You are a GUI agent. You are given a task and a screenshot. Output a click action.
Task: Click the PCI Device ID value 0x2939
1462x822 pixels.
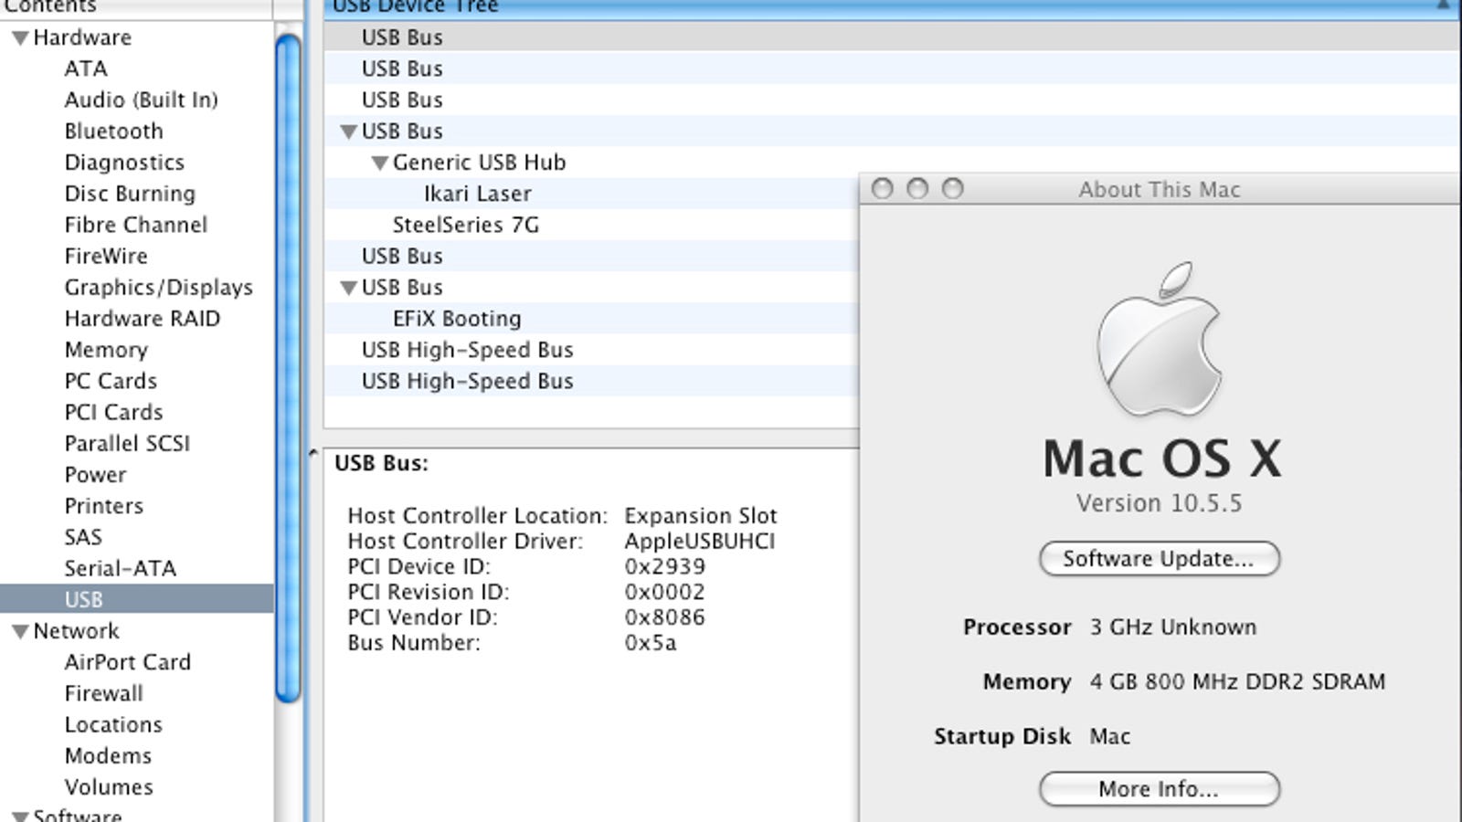pyautogui.click(x=664, y=566)
